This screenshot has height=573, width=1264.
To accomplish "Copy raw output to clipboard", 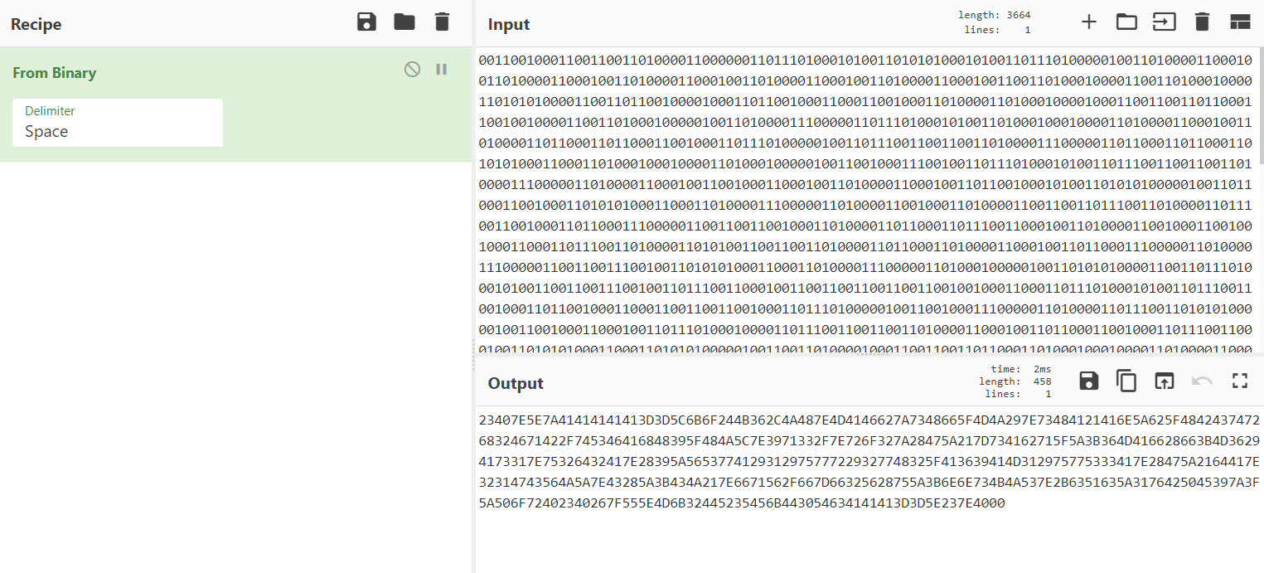I will pyautogui.click(x=1126, y=381).
